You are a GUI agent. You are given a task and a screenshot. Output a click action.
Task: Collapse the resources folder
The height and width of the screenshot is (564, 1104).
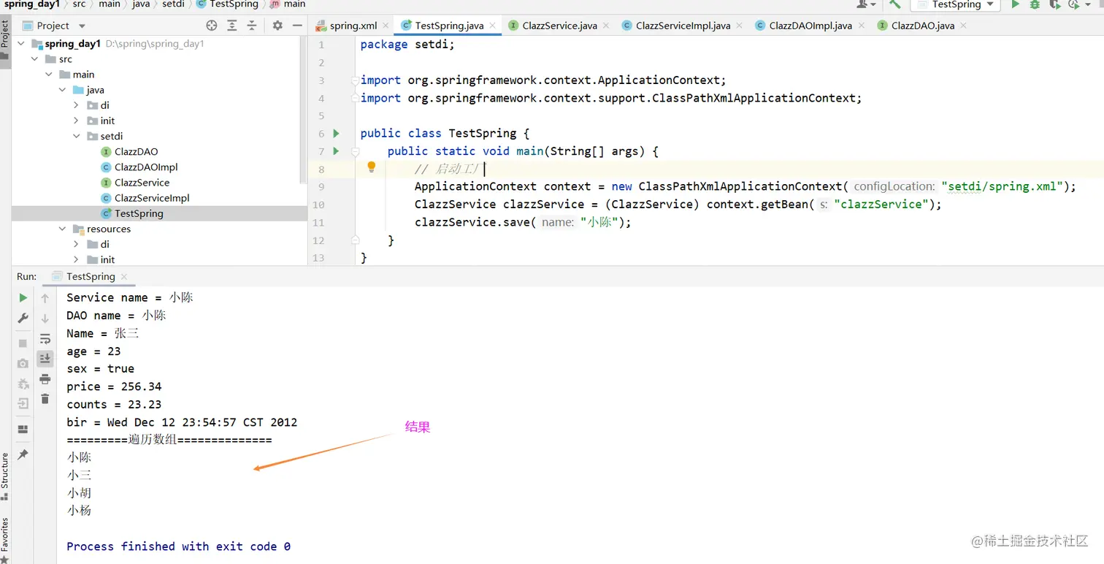tap(63, 229)
